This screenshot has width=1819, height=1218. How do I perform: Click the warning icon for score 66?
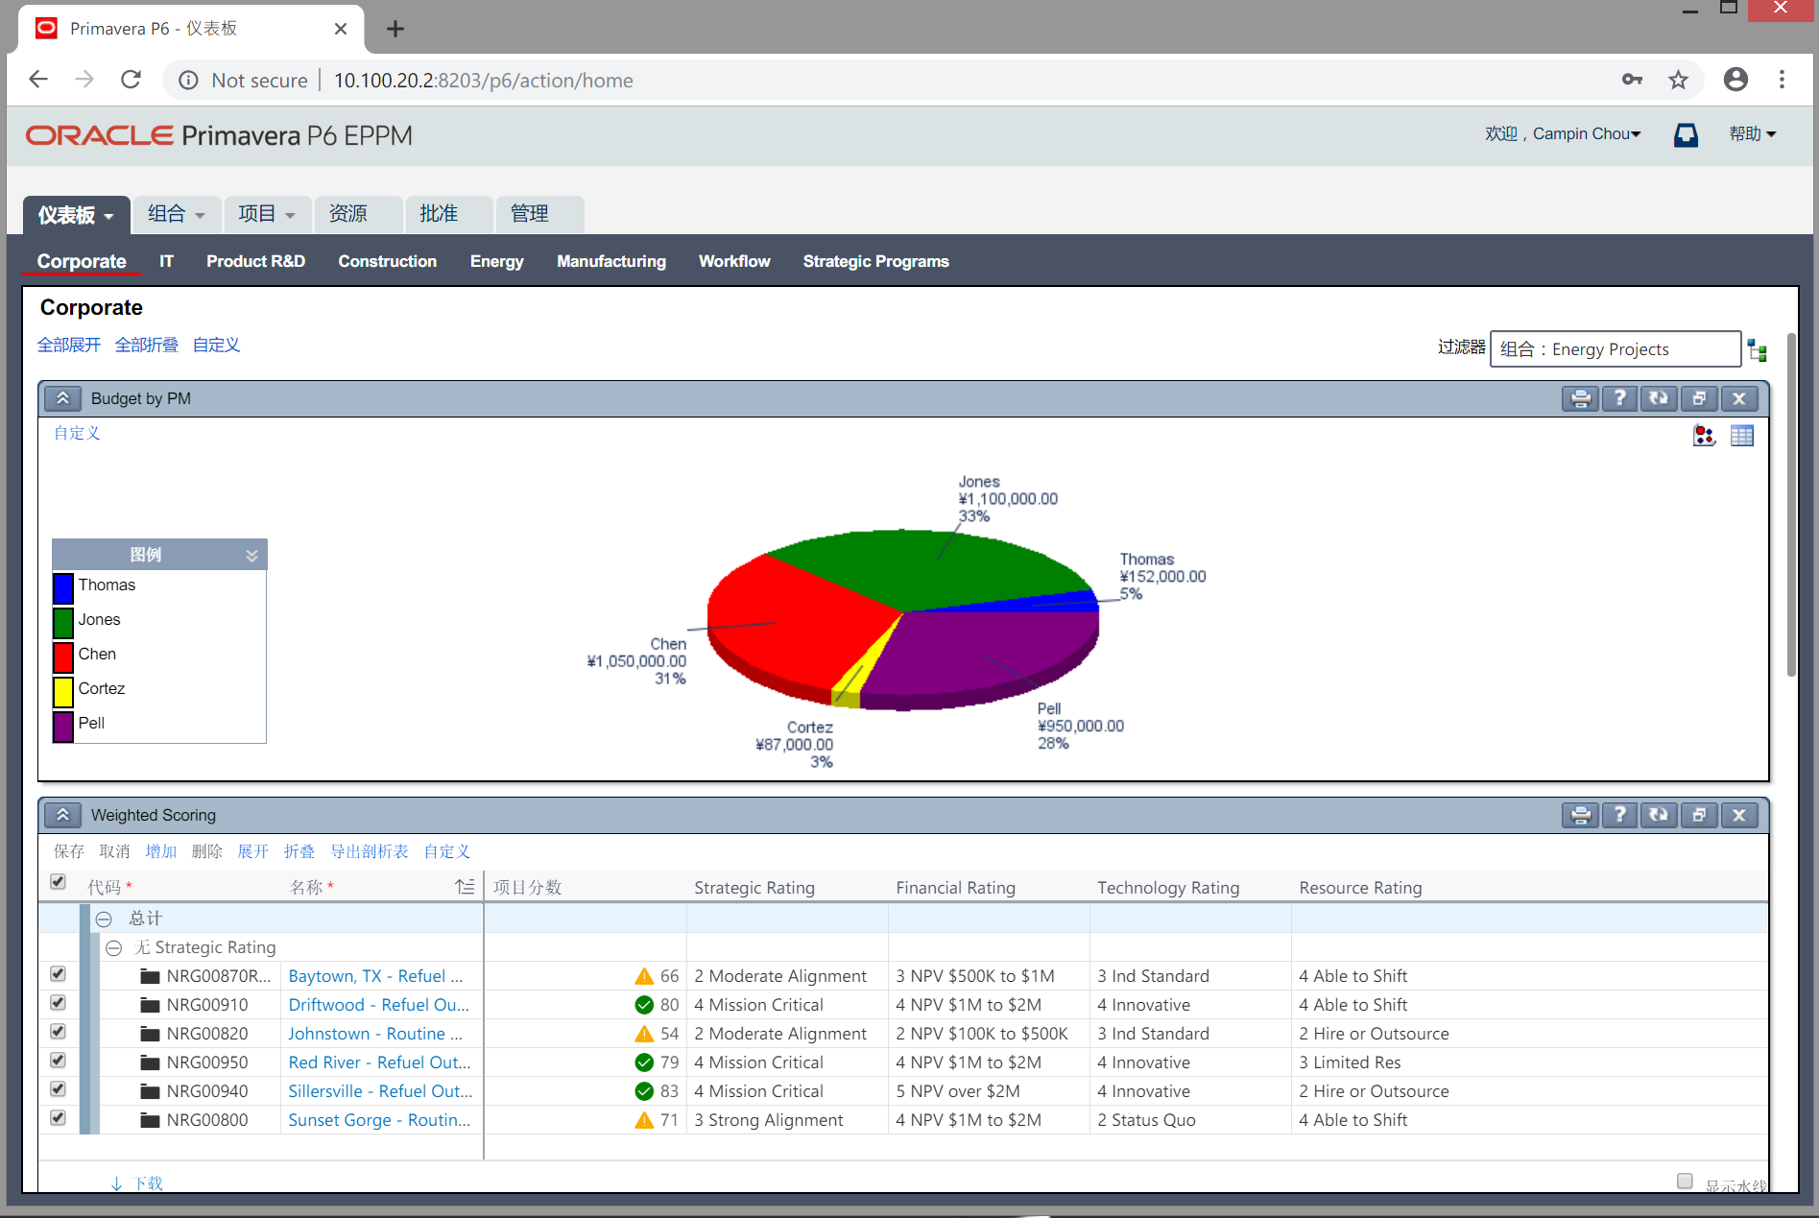(644, 976)
